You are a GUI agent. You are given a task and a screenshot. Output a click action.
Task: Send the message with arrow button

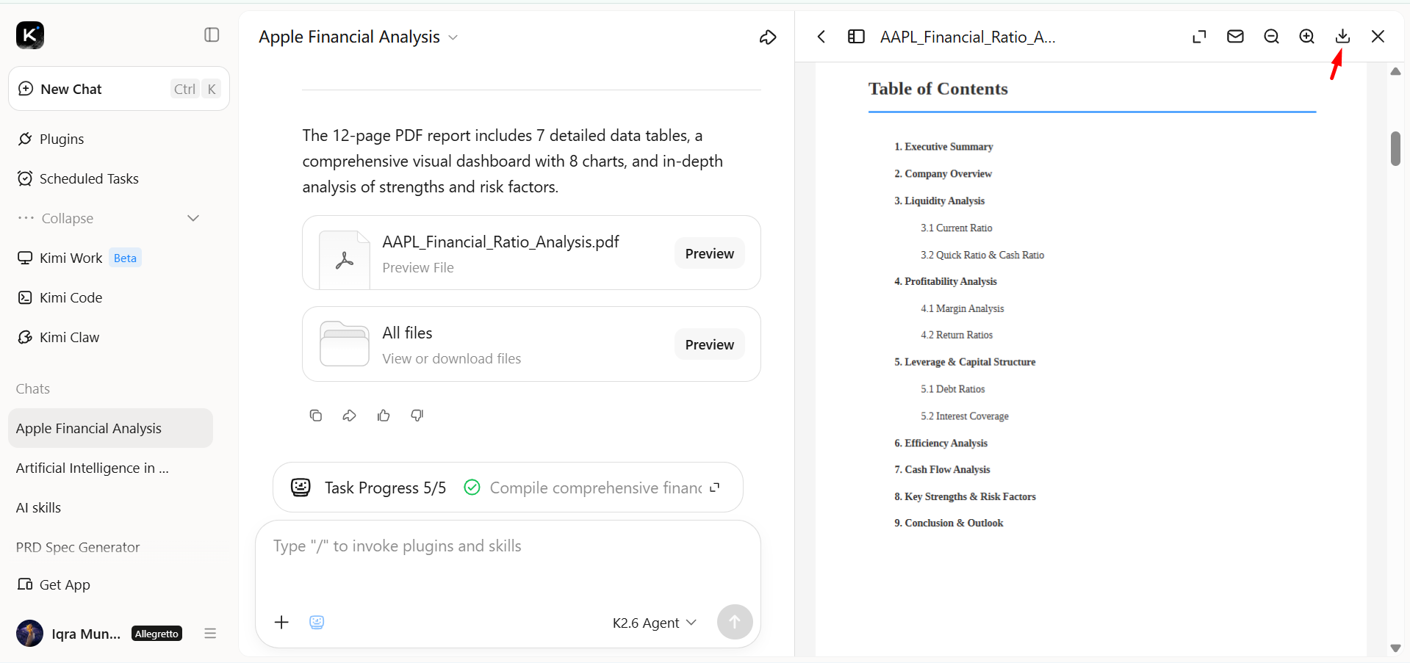point(735,622)
